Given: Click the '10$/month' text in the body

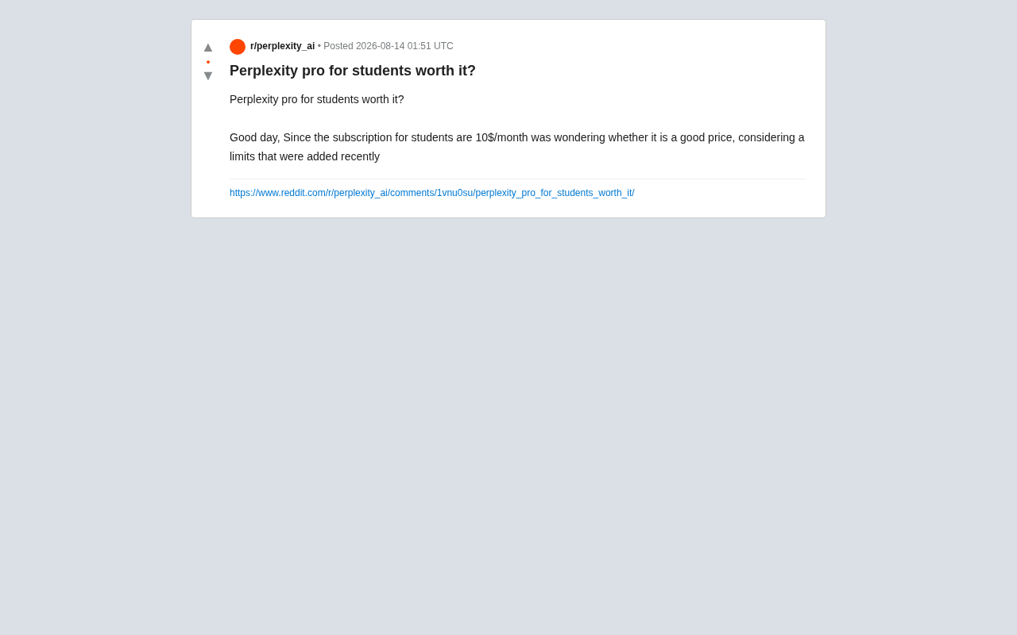Looking at the screenshot, I should pos(501,137).
